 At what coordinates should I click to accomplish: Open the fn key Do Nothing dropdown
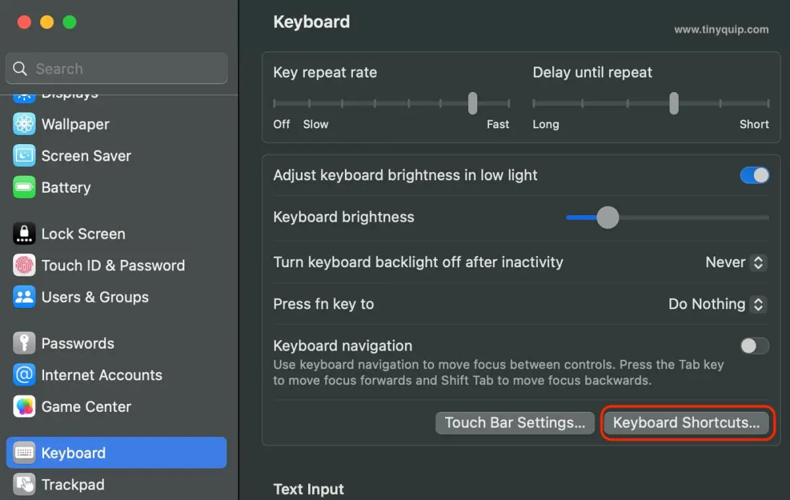pos(717,304)
